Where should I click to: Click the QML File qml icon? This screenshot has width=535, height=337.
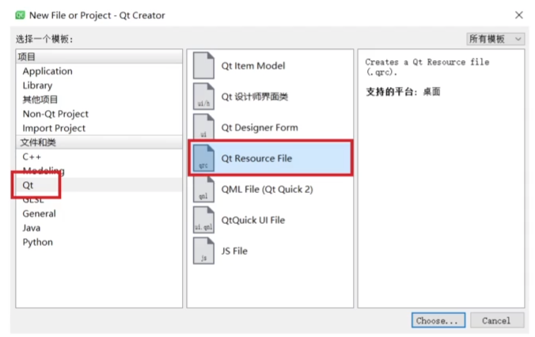203,189
